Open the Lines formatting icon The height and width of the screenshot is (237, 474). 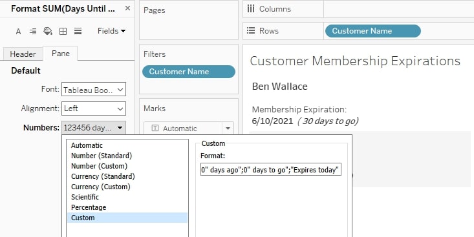[x=78, y=31]
